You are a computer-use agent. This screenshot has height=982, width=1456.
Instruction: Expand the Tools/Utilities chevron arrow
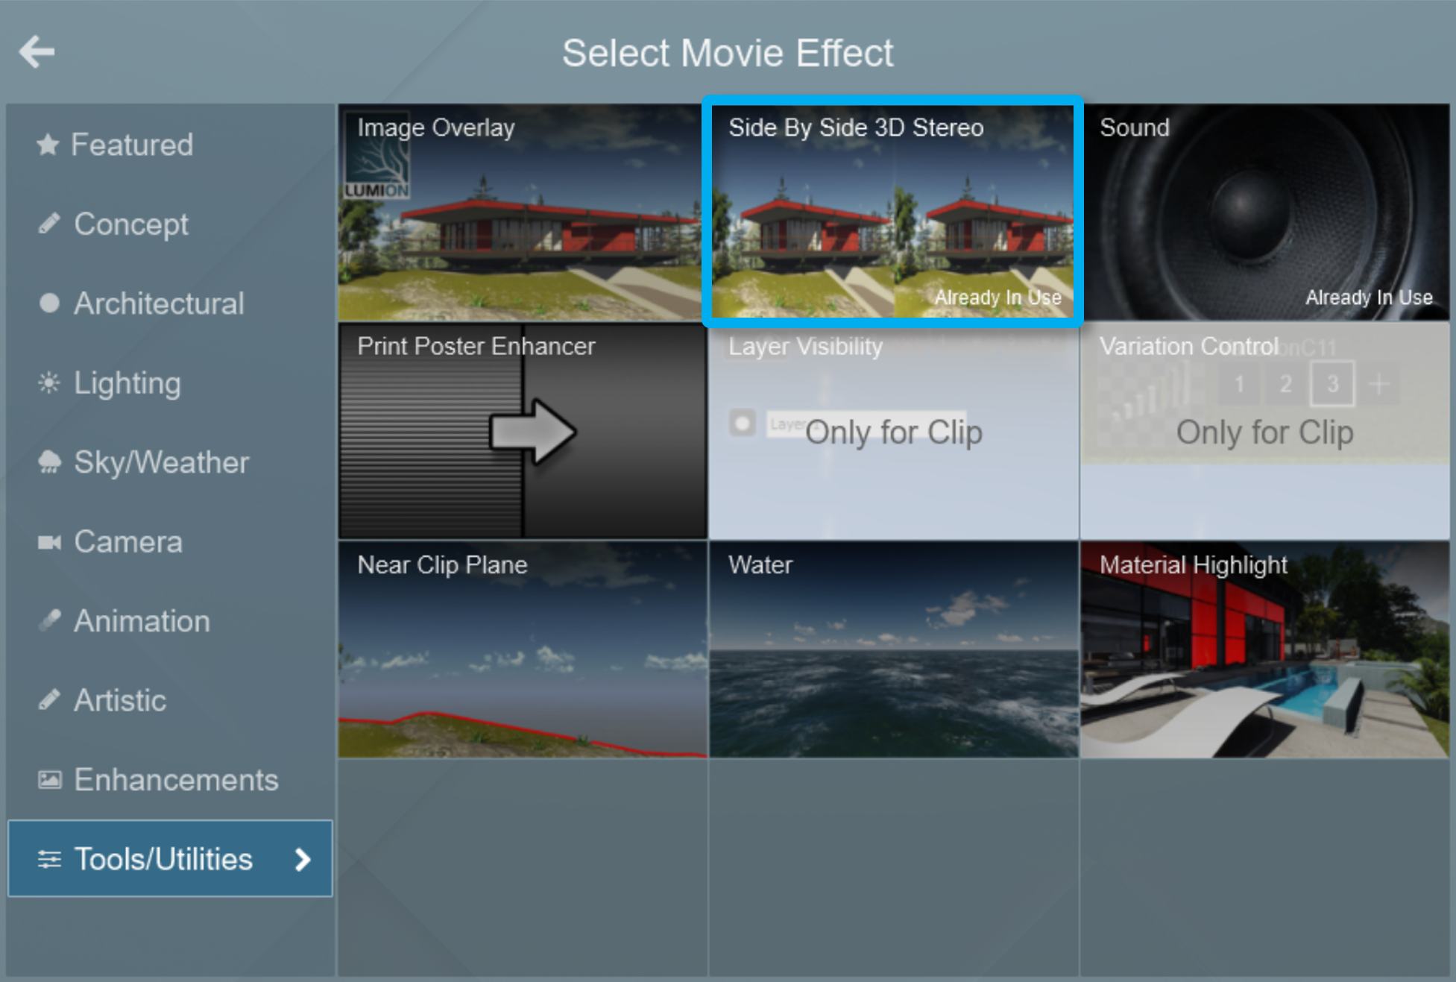click(x=302, y=859)
